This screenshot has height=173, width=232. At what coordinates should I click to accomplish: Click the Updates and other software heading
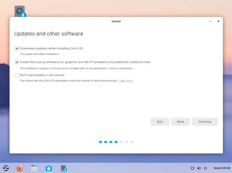[x=49, y=34]
